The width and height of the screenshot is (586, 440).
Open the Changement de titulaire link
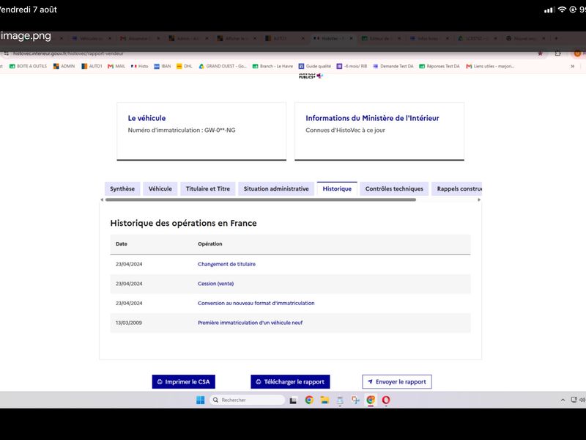[x=226, y=264]
